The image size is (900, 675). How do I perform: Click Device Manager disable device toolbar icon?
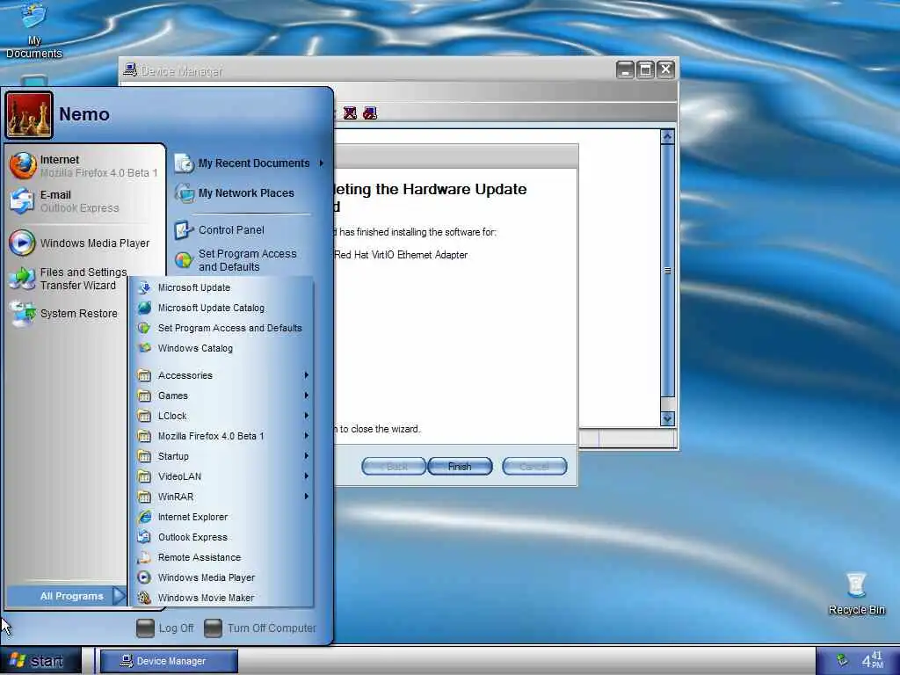(370, 113)
